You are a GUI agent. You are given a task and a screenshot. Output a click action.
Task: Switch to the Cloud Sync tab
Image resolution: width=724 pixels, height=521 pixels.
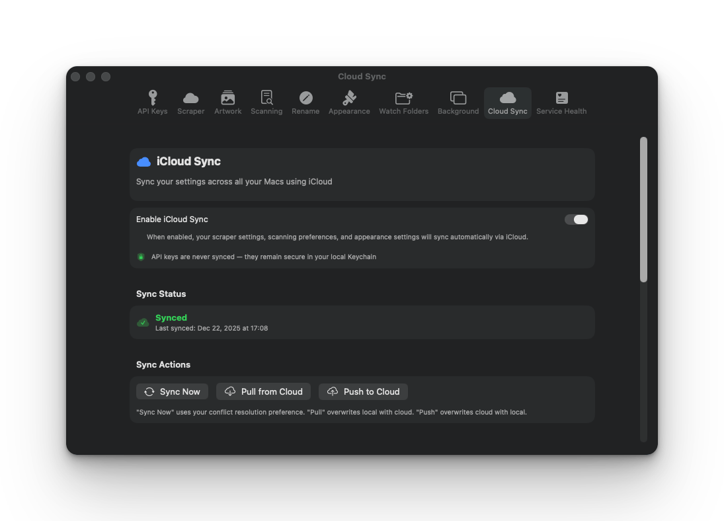click(x=507, y=102)
